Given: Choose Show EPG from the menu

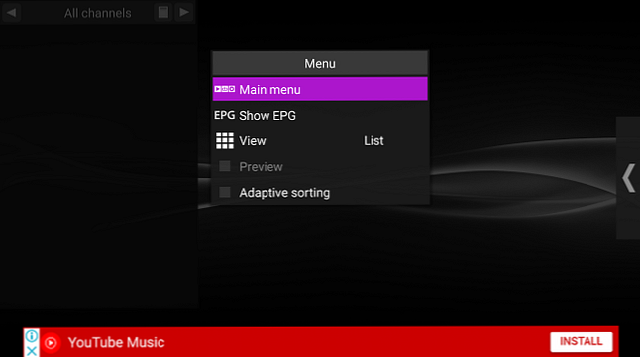Looking at the screenshot, I should tap(320, 115).
